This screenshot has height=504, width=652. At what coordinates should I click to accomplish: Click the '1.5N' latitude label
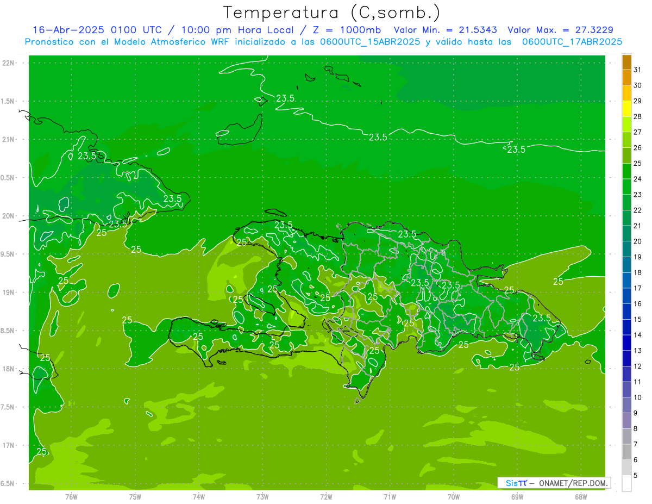pyautogui.click(x=8, y=101)
